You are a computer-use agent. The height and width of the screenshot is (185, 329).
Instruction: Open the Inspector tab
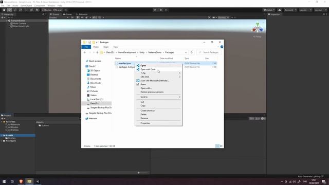tap(274, 14)
